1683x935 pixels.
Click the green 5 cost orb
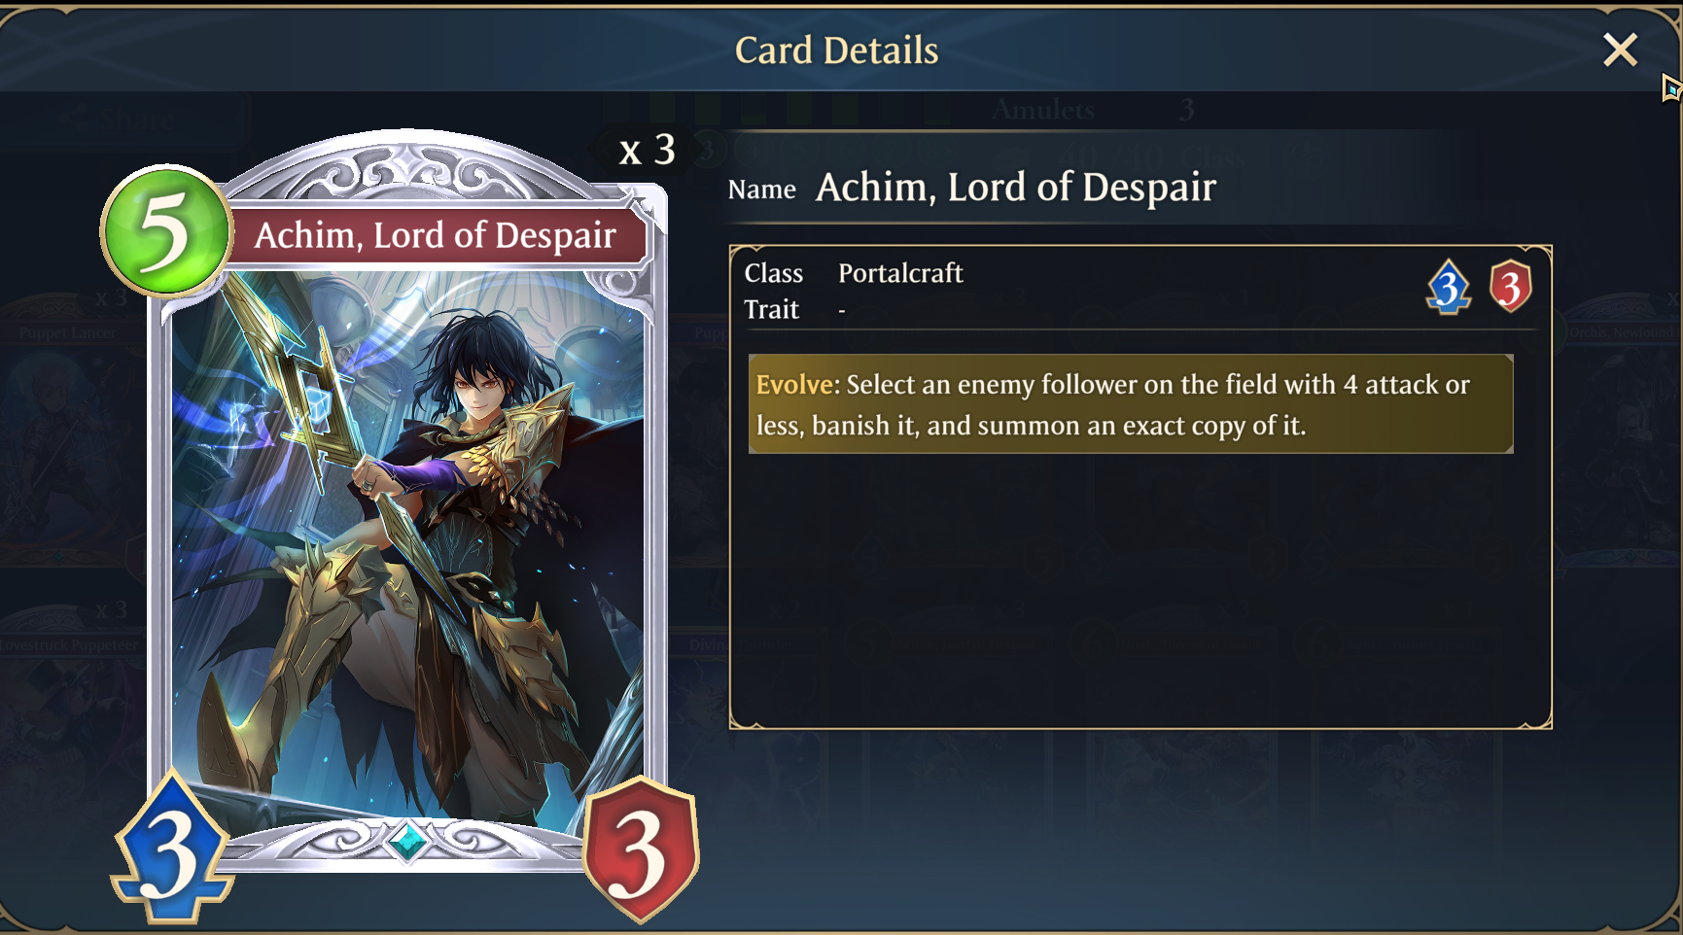[x=166, y=230]
